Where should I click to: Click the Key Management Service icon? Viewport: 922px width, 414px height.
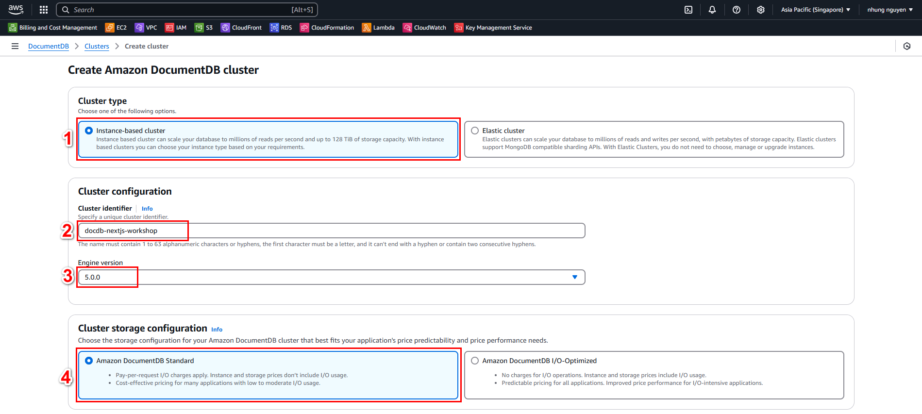pos(459,28)
